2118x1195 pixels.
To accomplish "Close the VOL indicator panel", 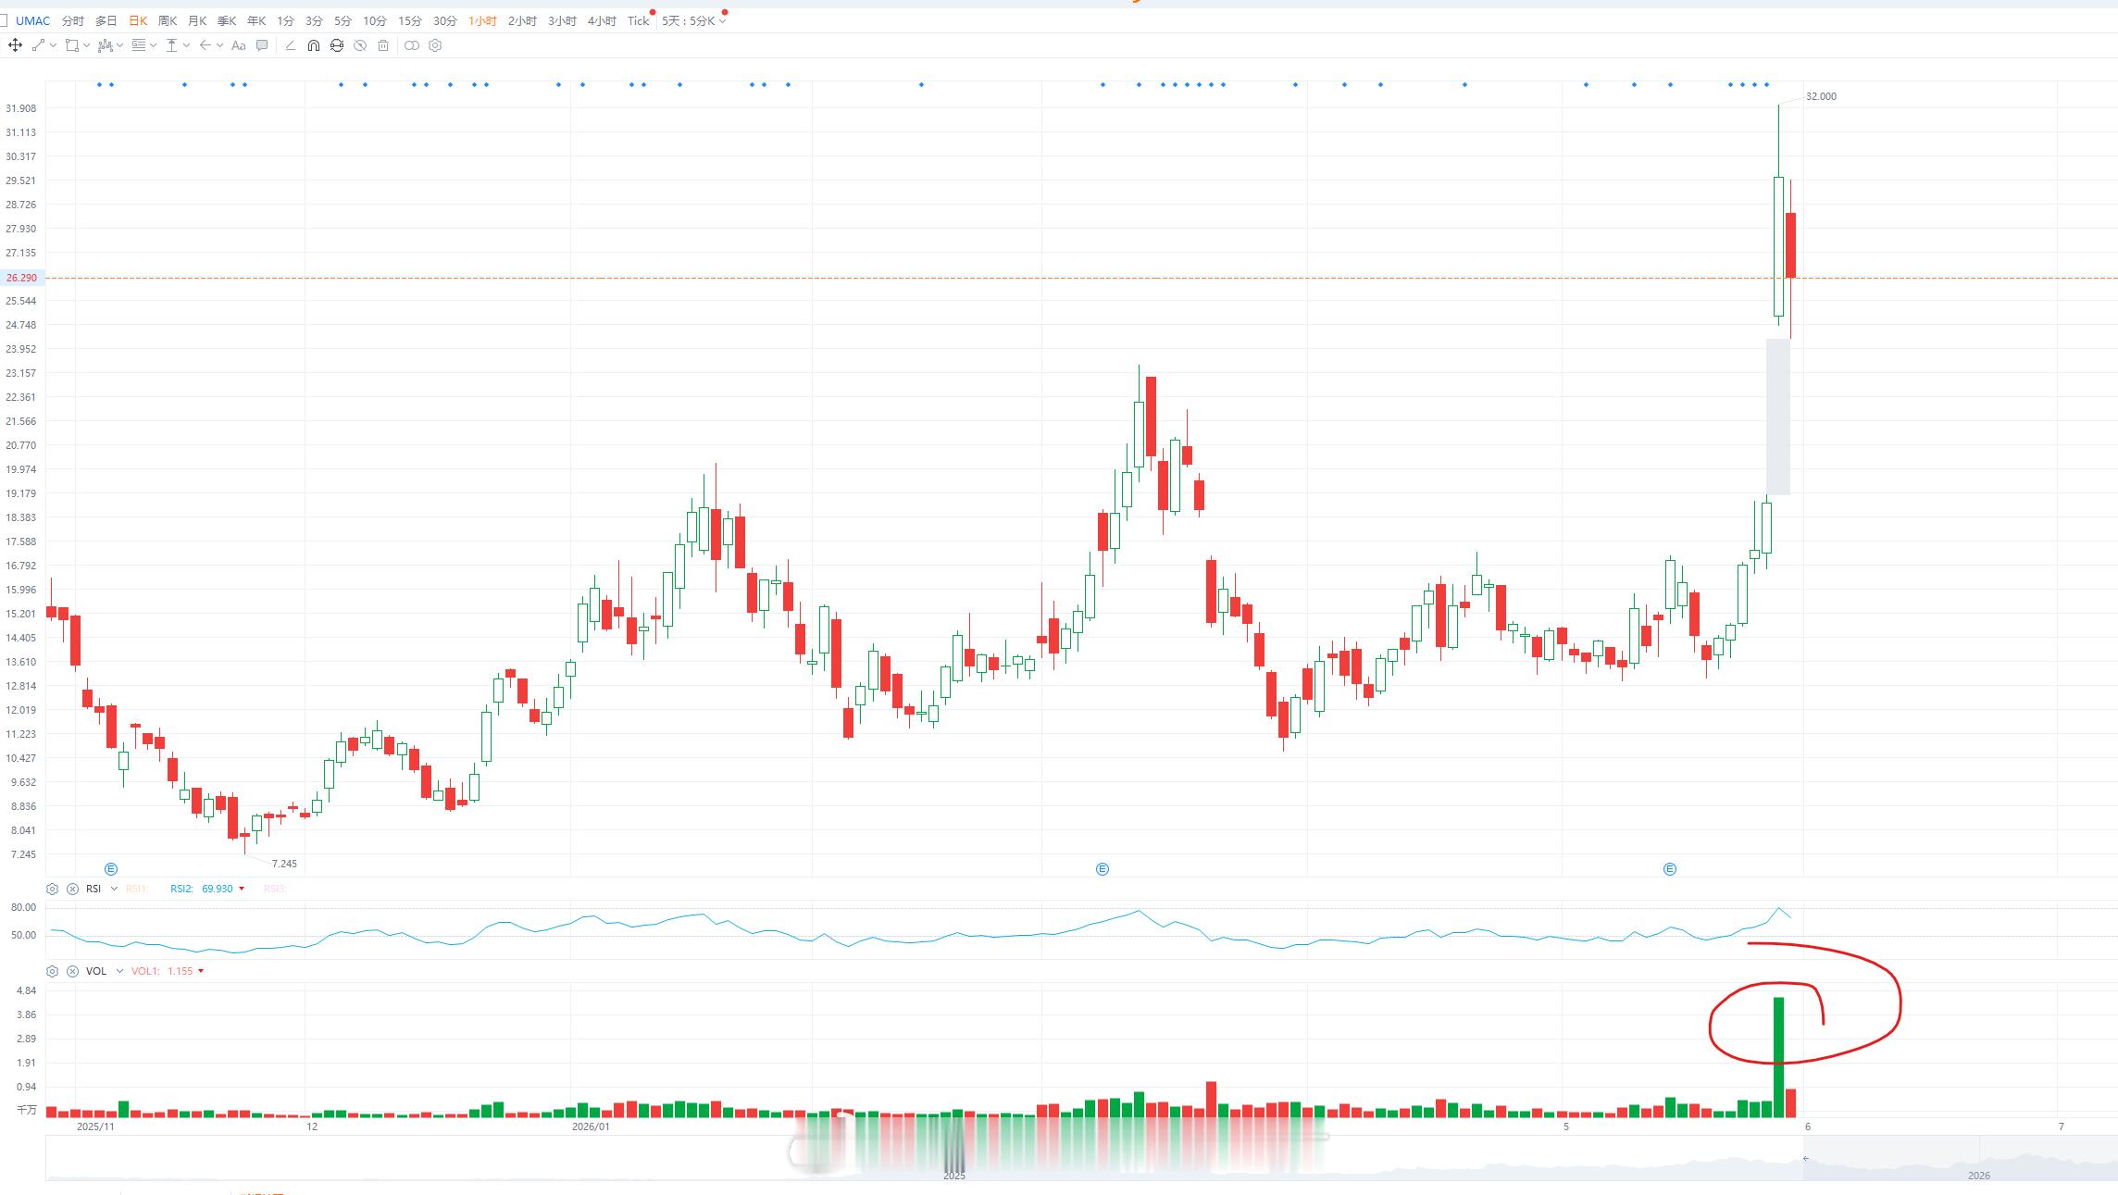I will point(72,971).
